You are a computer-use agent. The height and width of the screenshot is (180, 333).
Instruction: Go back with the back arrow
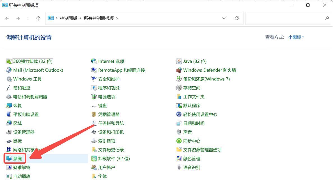pyautogui.click(x=7, y=18)
